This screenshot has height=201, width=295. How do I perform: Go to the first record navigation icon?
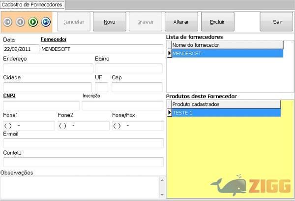(8, 22)
